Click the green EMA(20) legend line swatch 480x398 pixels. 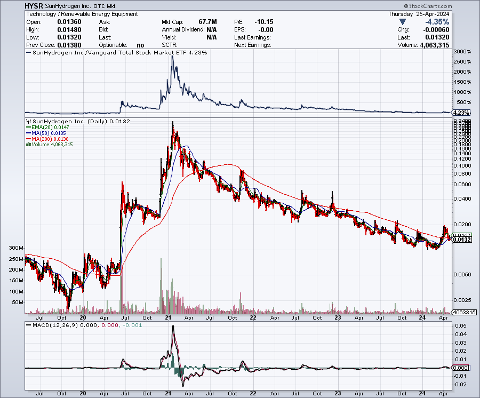[29, 128]
